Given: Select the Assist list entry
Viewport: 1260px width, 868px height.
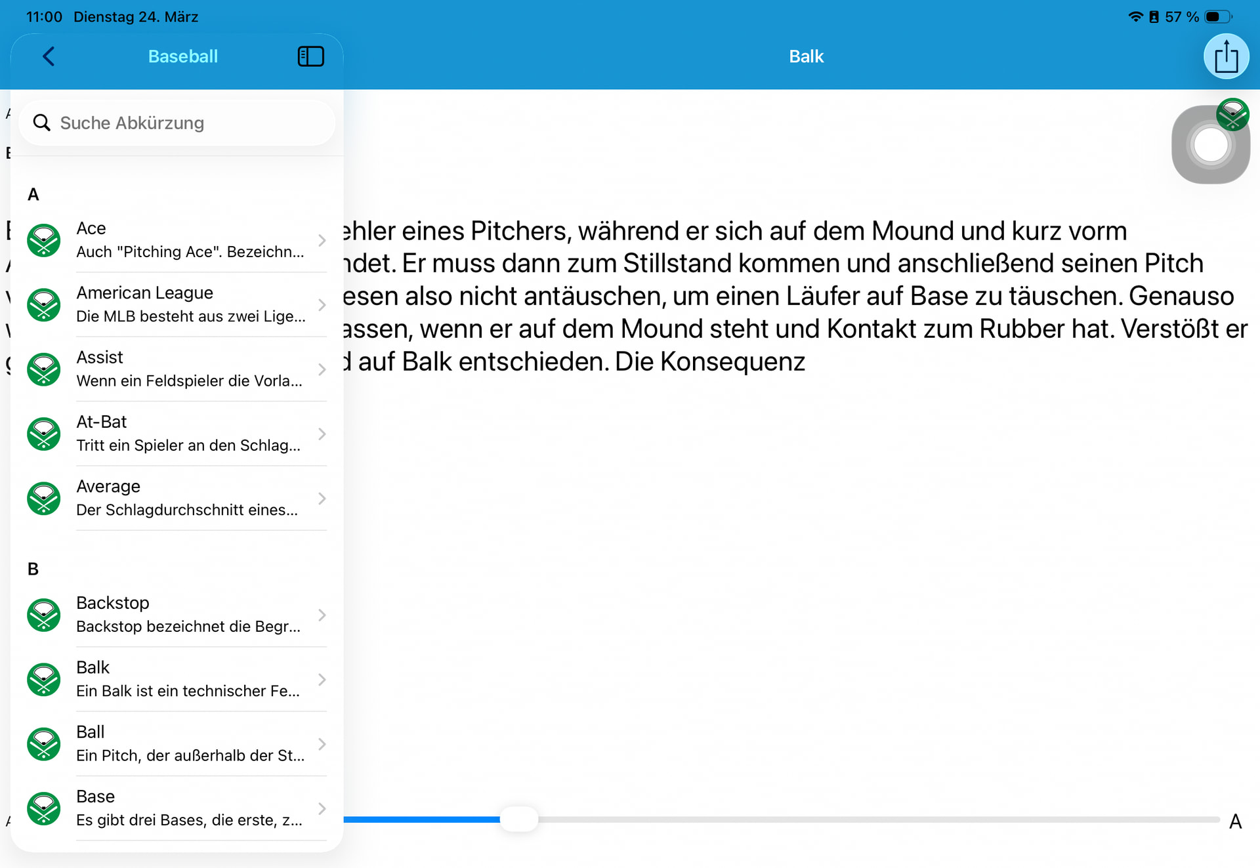Looking at the screenshot, I should coord(187,369).
